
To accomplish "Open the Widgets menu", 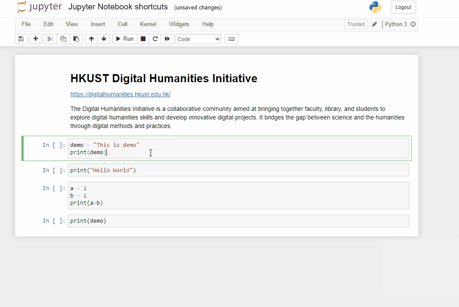I will point(179,24).
